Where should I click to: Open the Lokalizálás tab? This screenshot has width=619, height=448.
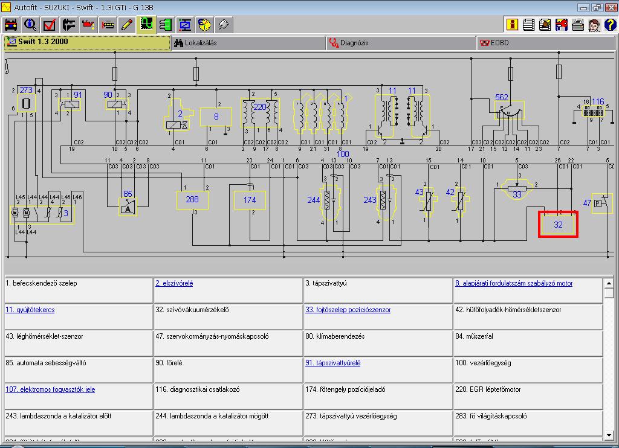248,43
